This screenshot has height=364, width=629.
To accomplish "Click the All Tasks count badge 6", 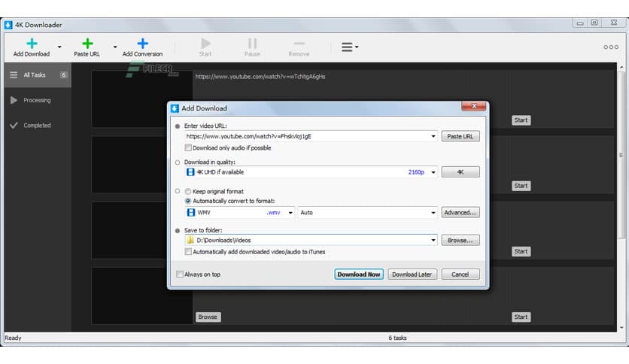I will click(63, 75).
